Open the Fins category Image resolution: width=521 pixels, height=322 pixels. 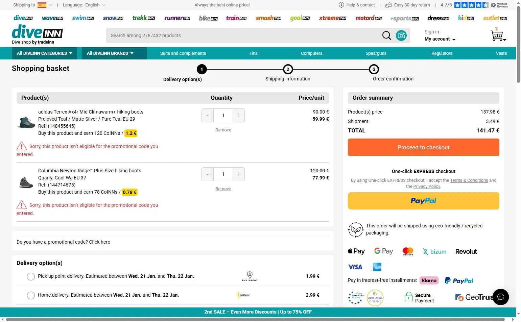point(254,53)
